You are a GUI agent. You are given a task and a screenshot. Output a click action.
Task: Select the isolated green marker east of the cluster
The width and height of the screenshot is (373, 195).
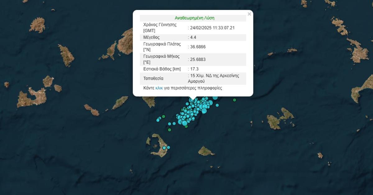click(234, 100)
